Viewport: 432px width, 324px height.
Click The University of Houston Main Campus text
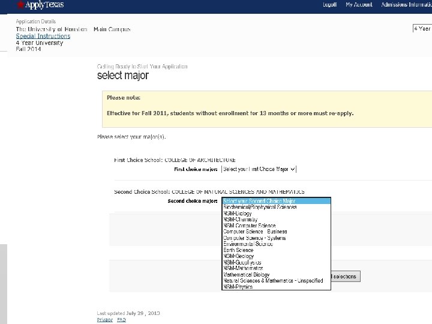point(73,29)
